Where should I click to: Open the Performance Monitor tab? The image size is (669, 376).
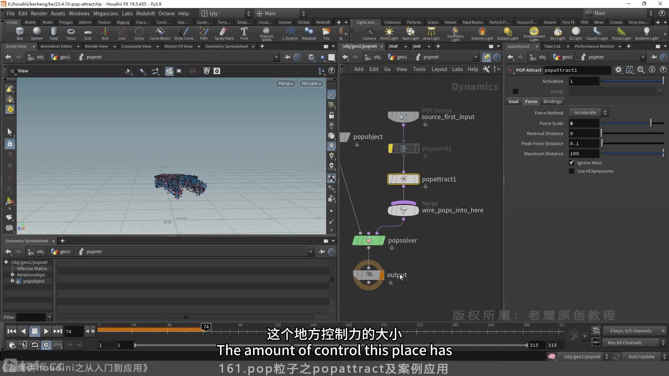click(594, 46)
